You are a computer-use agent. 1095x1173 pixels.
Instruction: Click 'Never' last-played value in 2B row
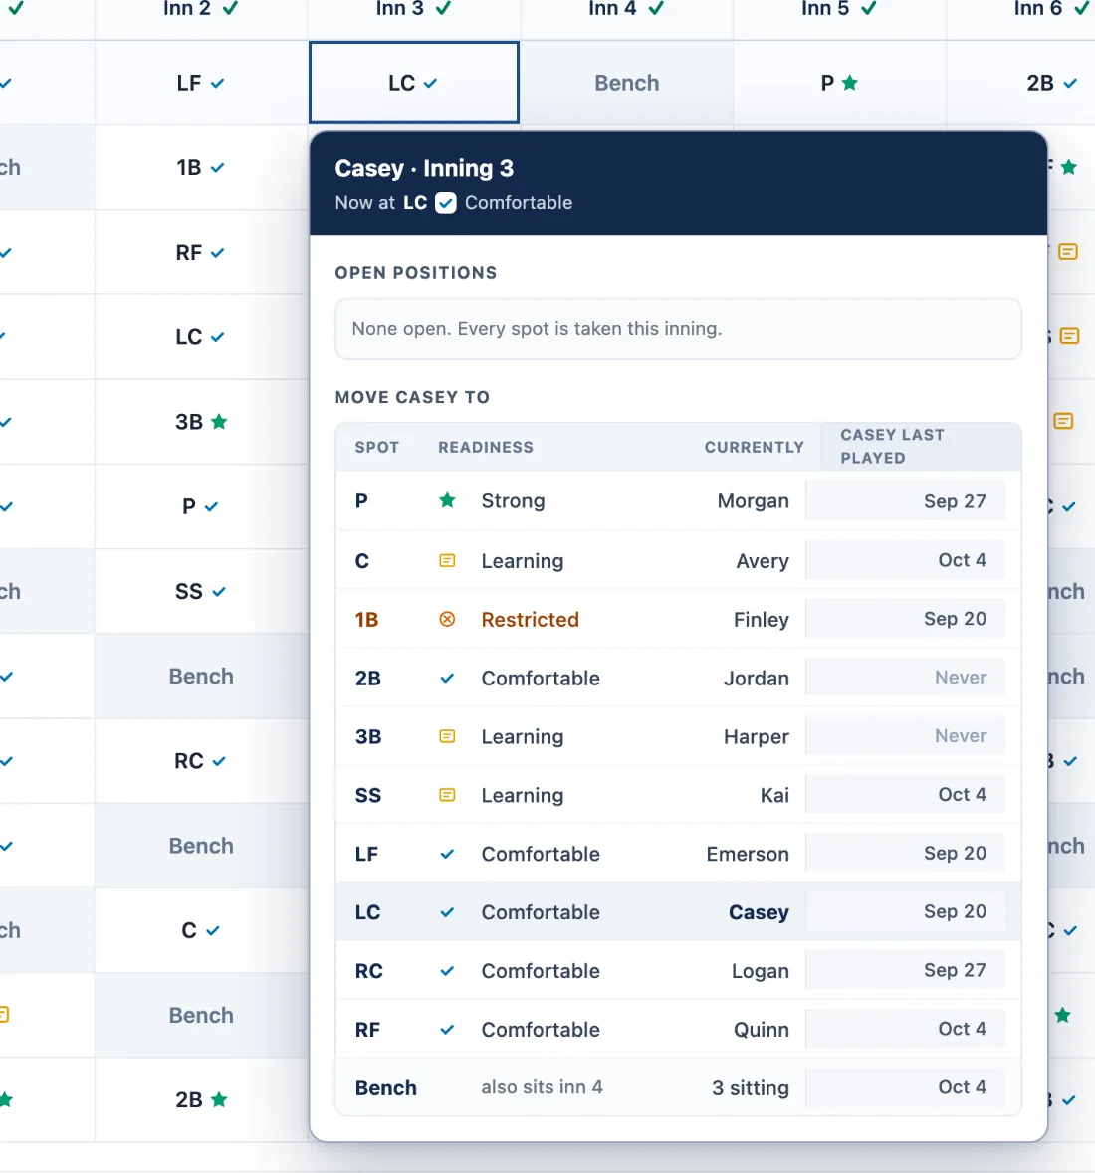click(961, 677)
